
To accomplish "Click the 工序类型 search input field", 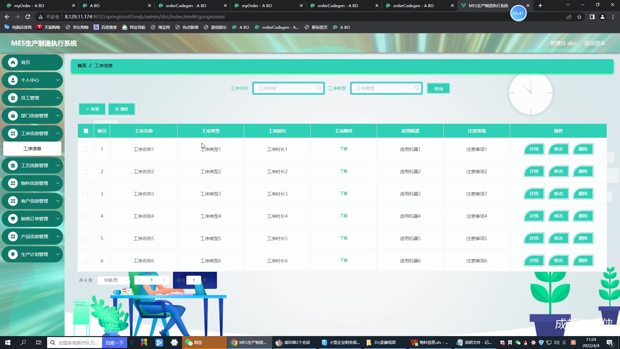I will tap(384, 88).
